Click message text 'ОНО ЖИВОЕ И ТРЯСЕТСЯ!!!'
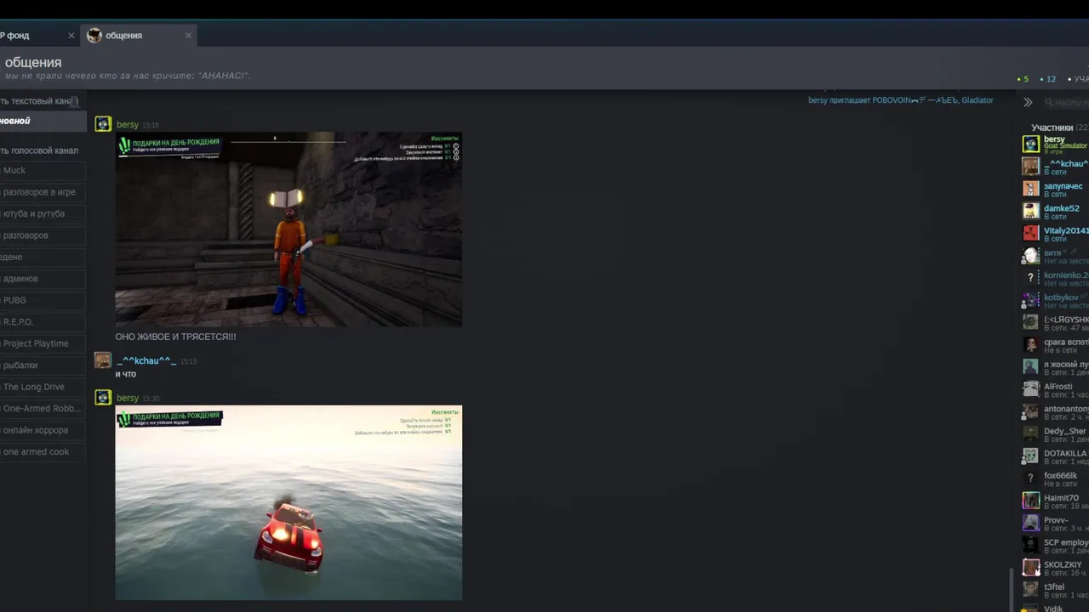1089x612 pixels. pyautogui.click(x=176, y=337)
